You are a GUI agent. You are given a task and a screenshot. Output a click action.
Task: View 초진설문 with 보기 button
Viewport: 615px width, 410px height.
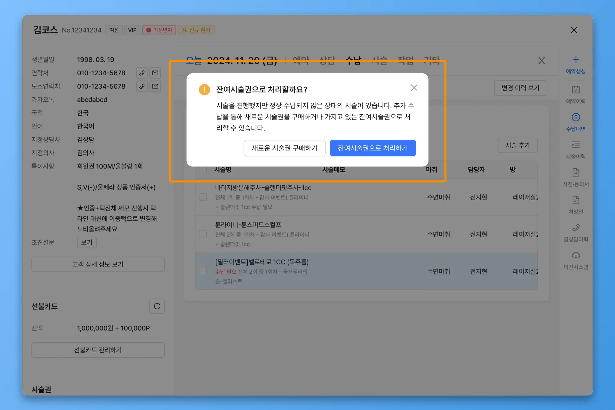86,242
